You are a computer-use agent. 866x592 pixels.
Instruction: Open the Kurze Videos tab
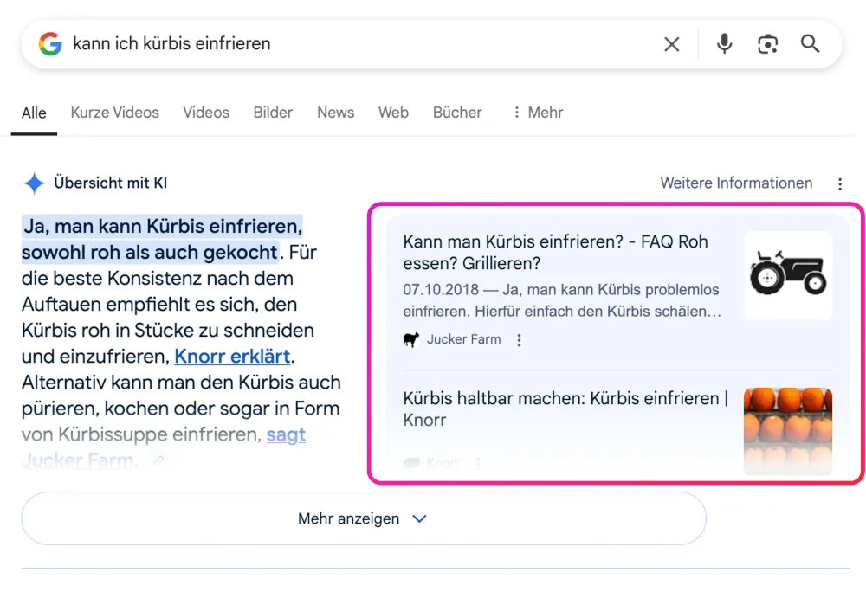[x=114, y=113]
